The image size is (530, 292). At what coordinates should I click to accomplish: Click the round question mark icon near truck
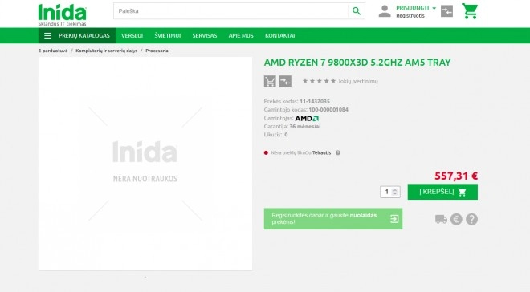pyautogui.click(x=472, y=220)
